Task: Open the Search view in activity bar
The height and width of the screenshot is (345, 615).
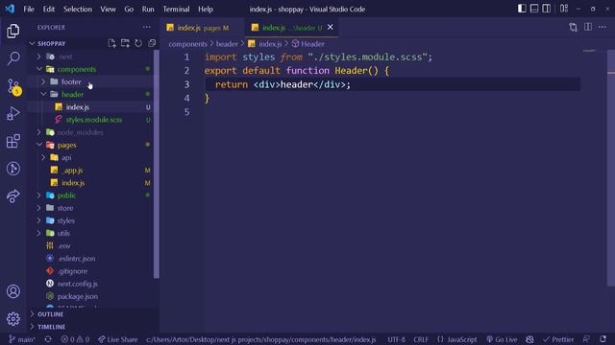Action: point(12,58)
